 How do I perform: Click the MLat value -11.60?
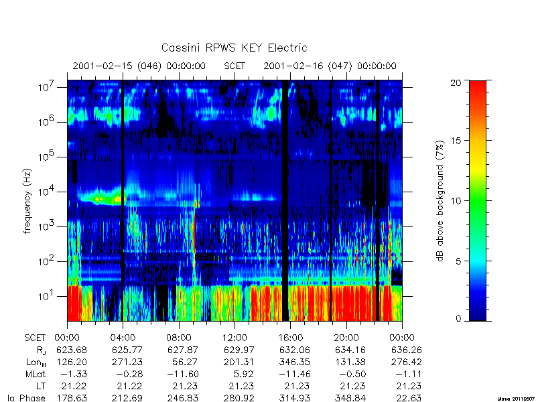point(182,374)
